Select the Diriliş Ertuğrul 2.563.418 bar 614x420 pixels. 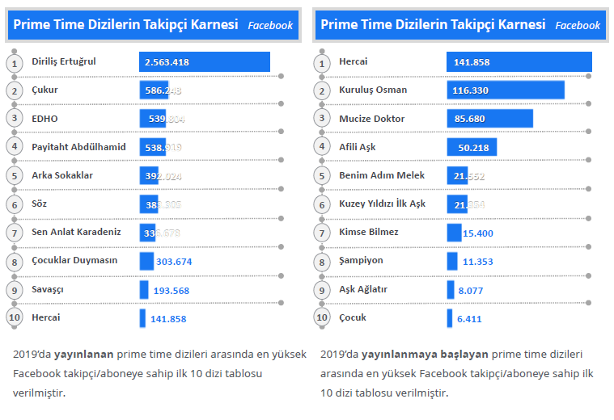[205, 61]
